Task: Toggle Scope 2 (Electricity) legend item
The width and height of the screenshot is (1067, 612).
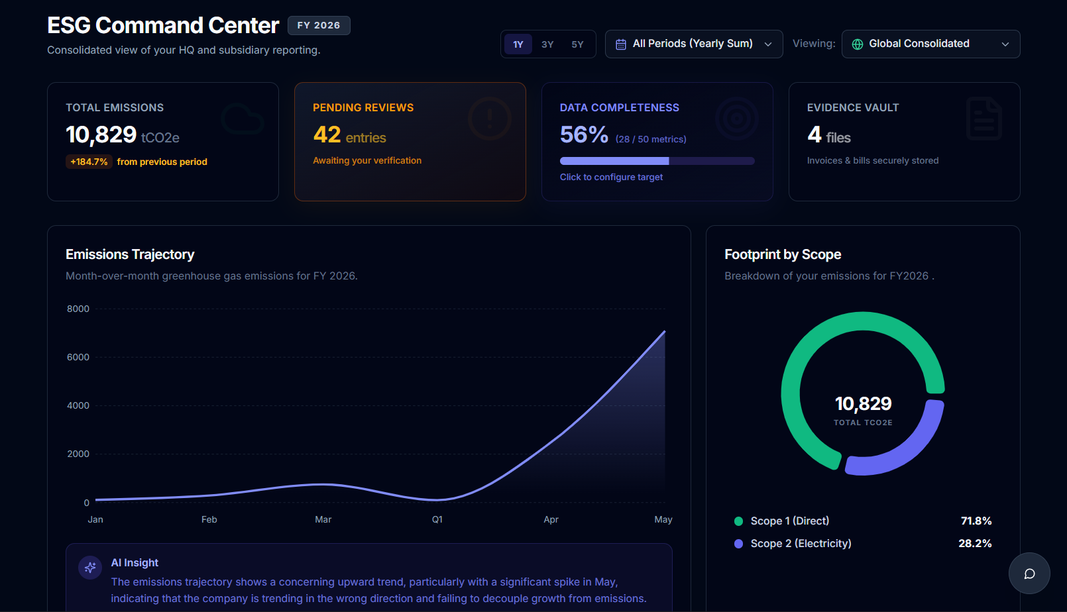Action: [x=801, y=544]
